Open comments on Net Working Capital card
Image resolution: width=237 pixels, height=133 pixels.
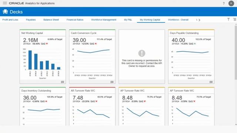pos(63,82)
